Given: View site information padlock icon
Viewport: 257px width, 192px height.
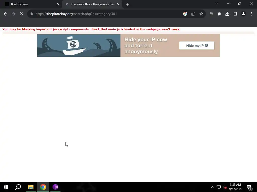Looking at the screenshot, I should [x=32, y=14].
